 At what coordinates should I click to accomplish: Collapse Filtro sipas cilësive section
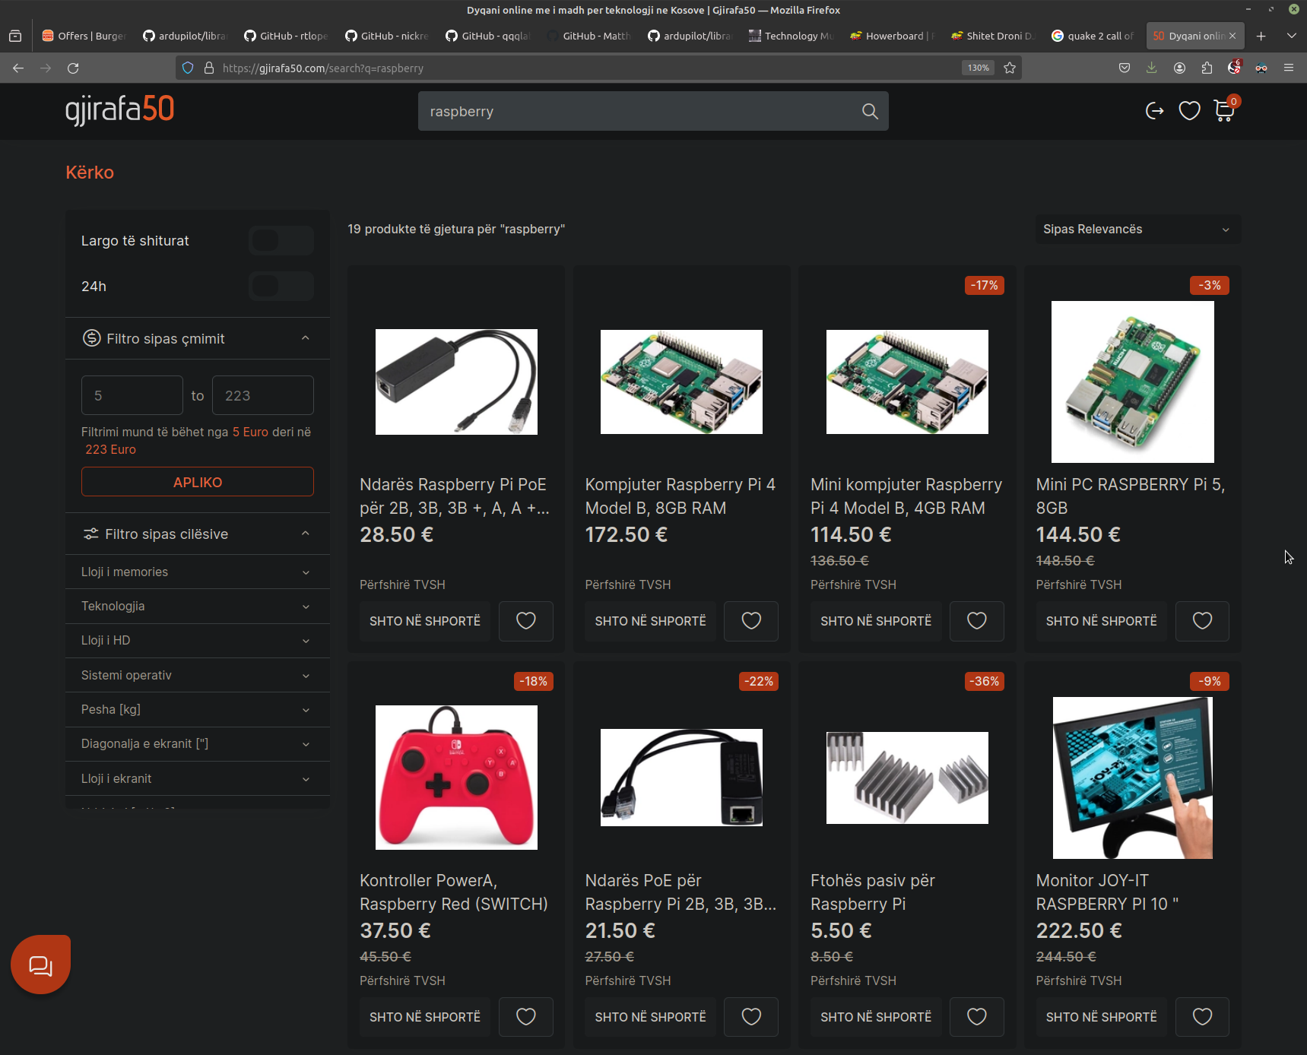198,534
